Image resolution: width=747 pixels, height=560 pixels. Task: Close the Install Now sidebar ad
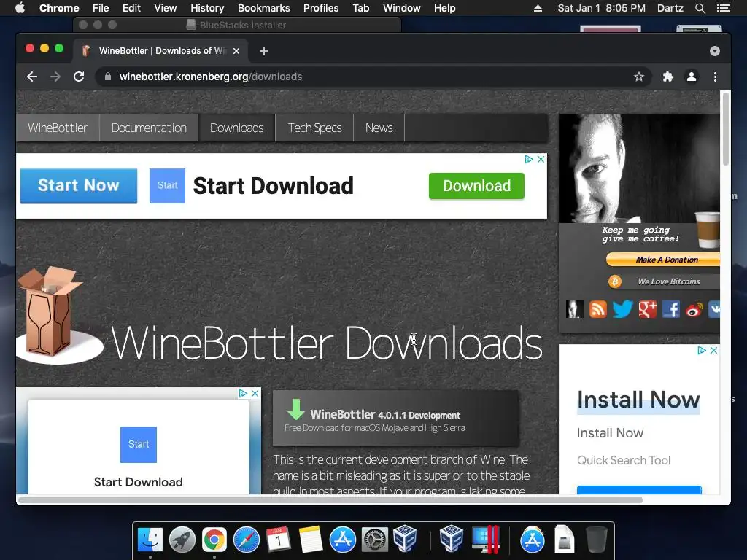pyautogui.click(x=713, y=351)
